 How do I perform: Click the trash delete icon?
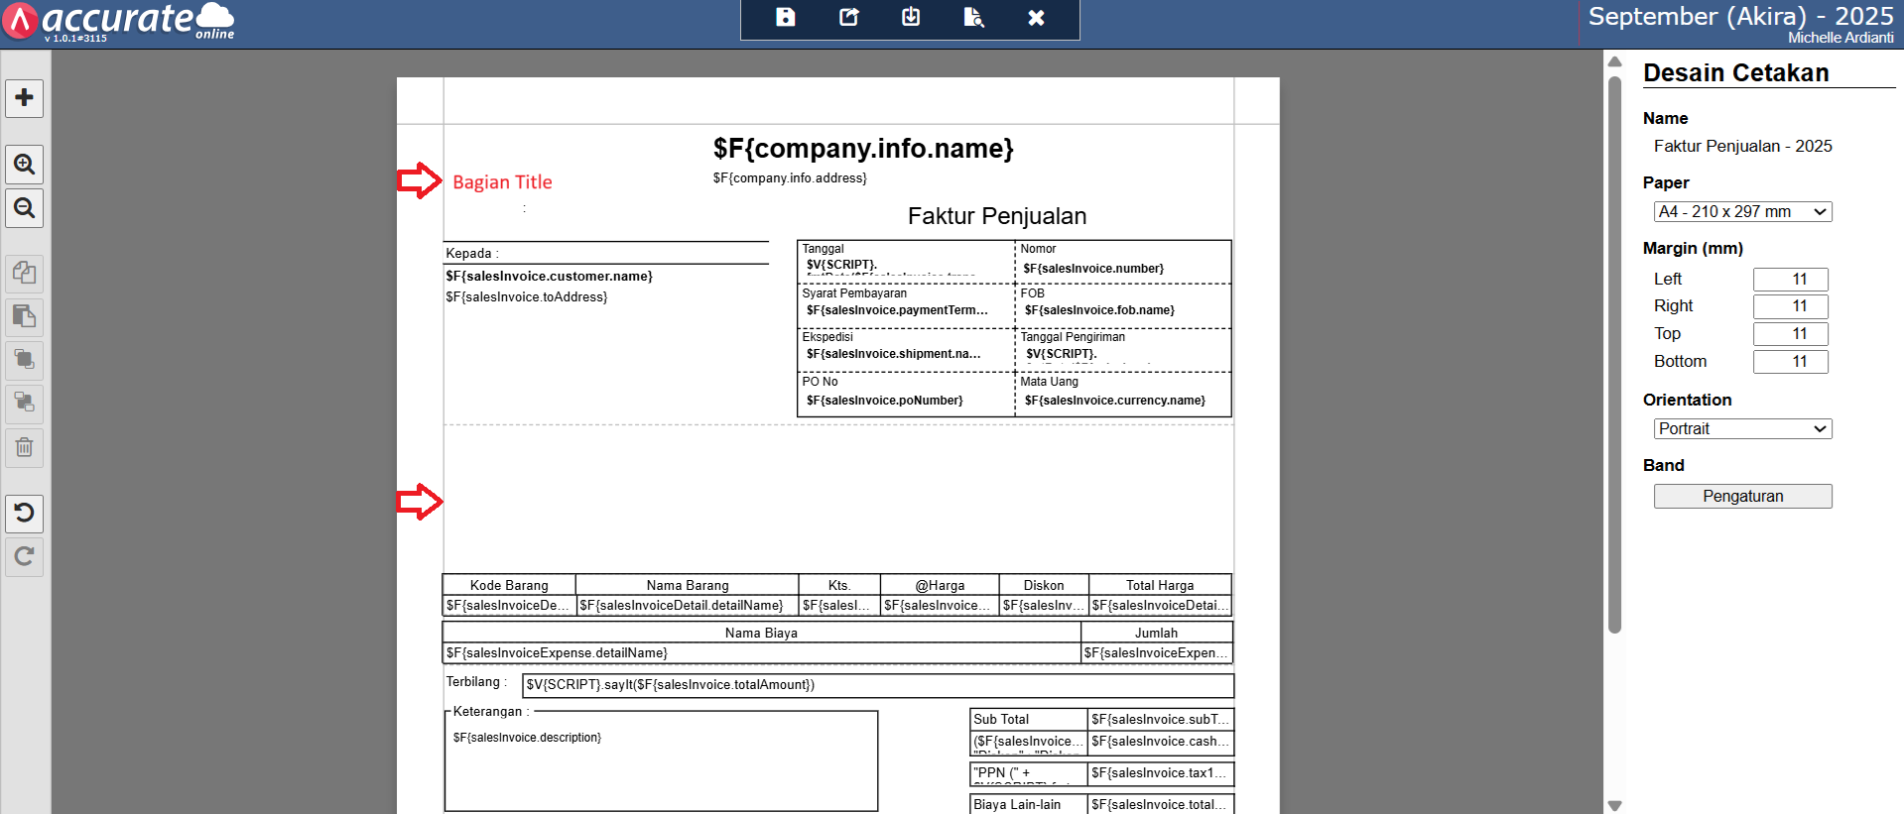25,448
